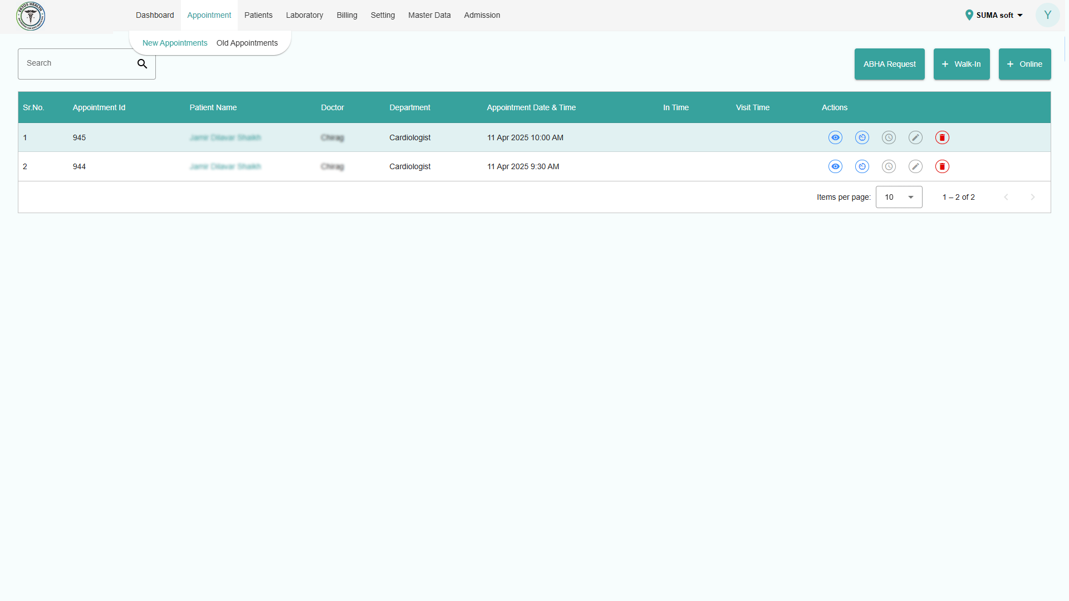Add a Walk-In appointment
Image resolution: width=1069 pixels, height=601 pixels.
[x=961, y=64]
